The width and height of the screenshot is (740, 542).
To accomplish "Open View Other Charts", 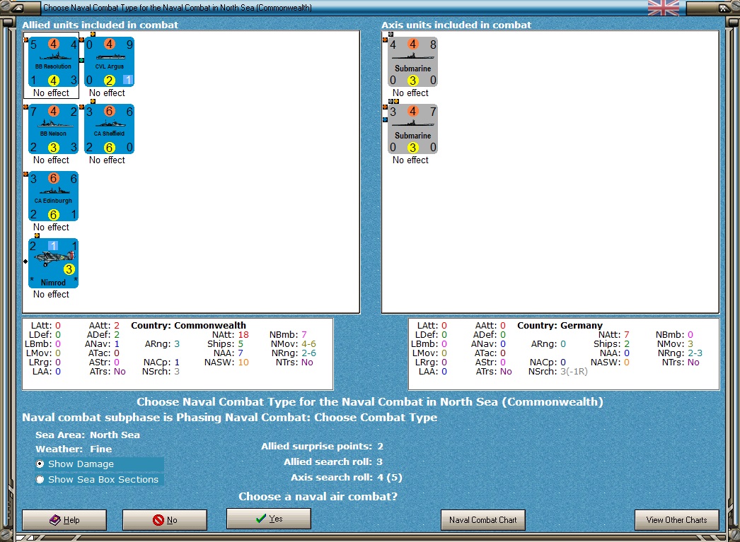I will [677, 520].
